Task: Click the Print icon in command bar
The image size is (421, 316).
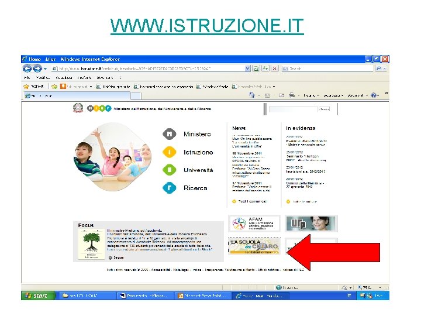Action: pyautogui.click(x=292, y=95)
